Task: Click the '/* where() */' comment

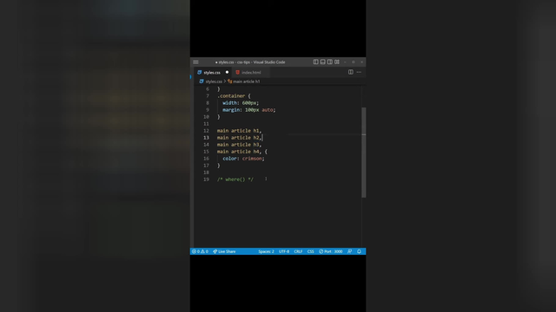Action: 235,179
